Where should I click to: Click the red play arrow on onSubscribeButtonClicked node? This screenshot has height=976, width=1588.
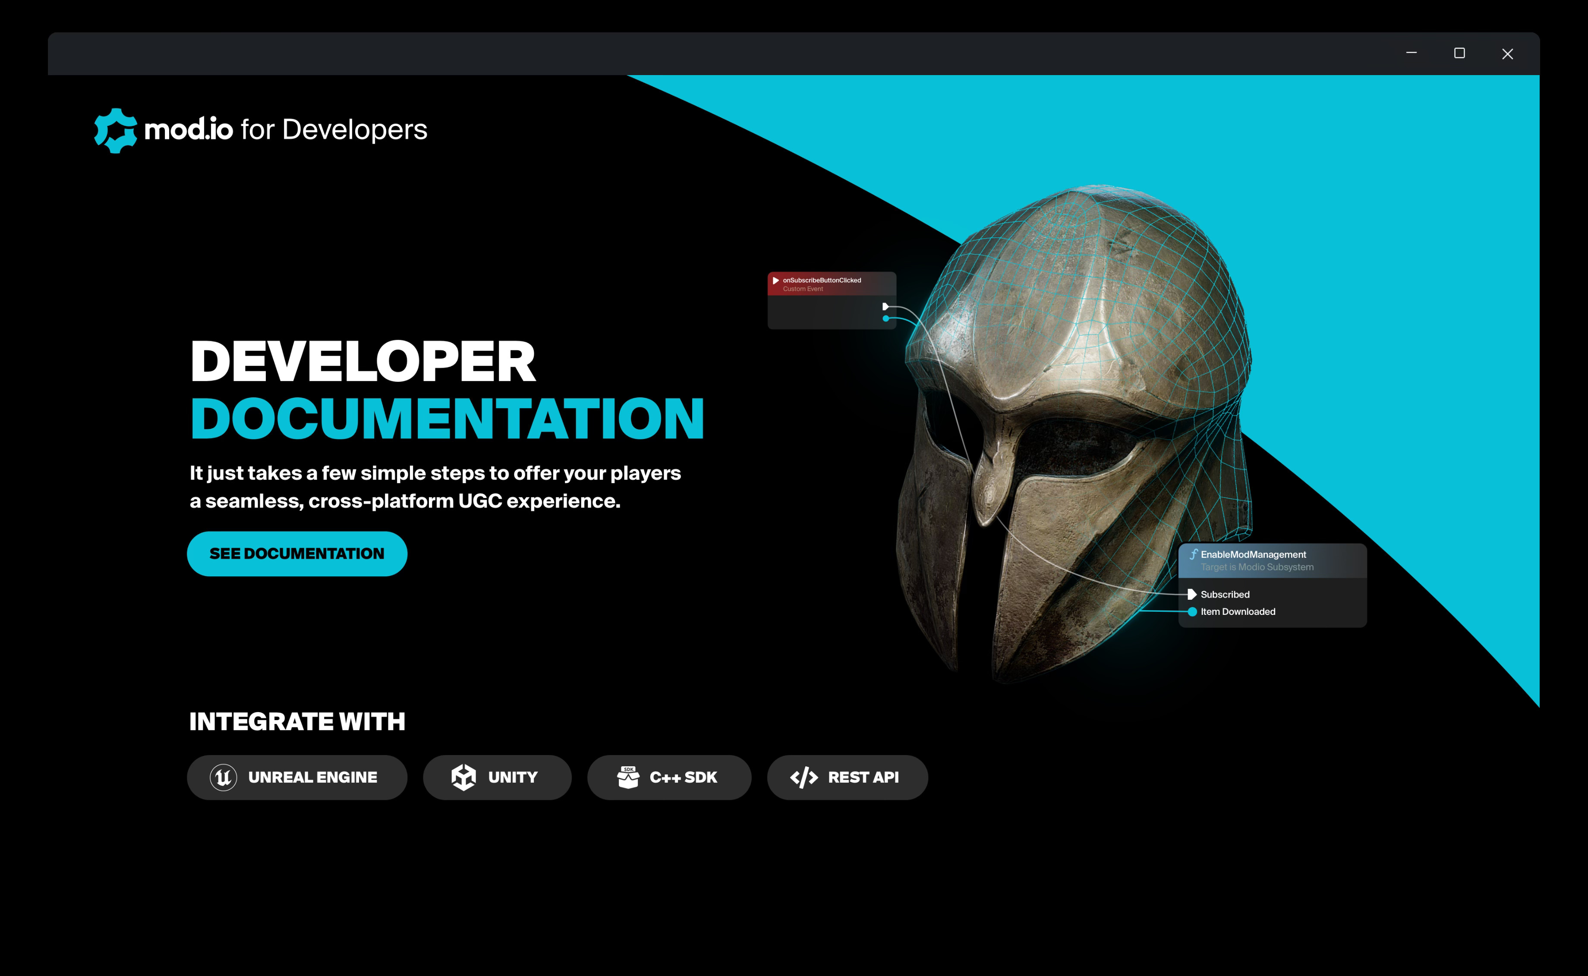[775, 281]
